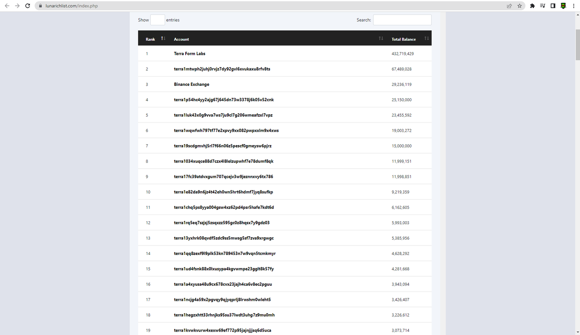Viewport: 580px width, 335px height.
Task: Click balance value 3,943,094
Action: tap(401, 284)
